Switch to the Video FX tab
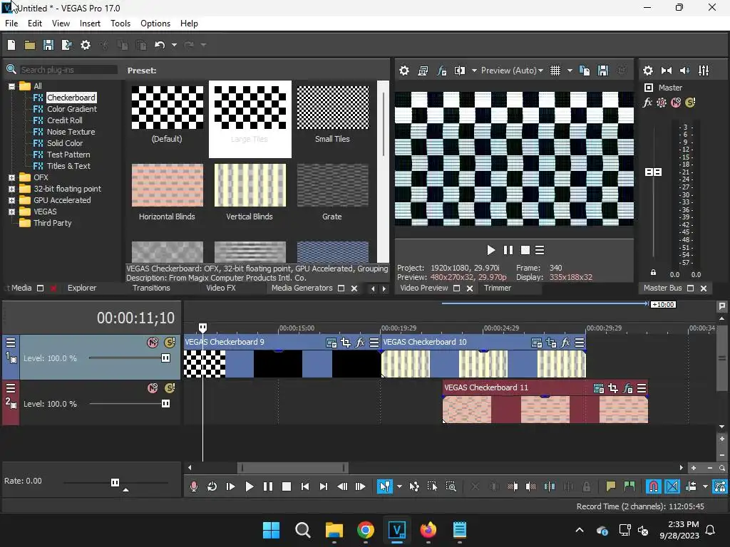The image size is (730, 547). tap(221, 288)
